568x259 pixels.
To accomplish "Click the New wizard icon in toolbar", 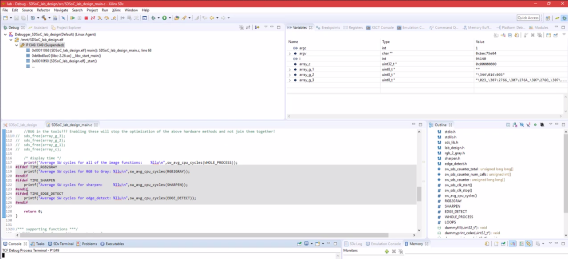I will click(5, 18).
